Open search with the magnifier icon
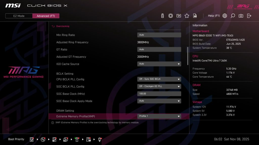This screenshot has width=259, height=145. [233, 15]
